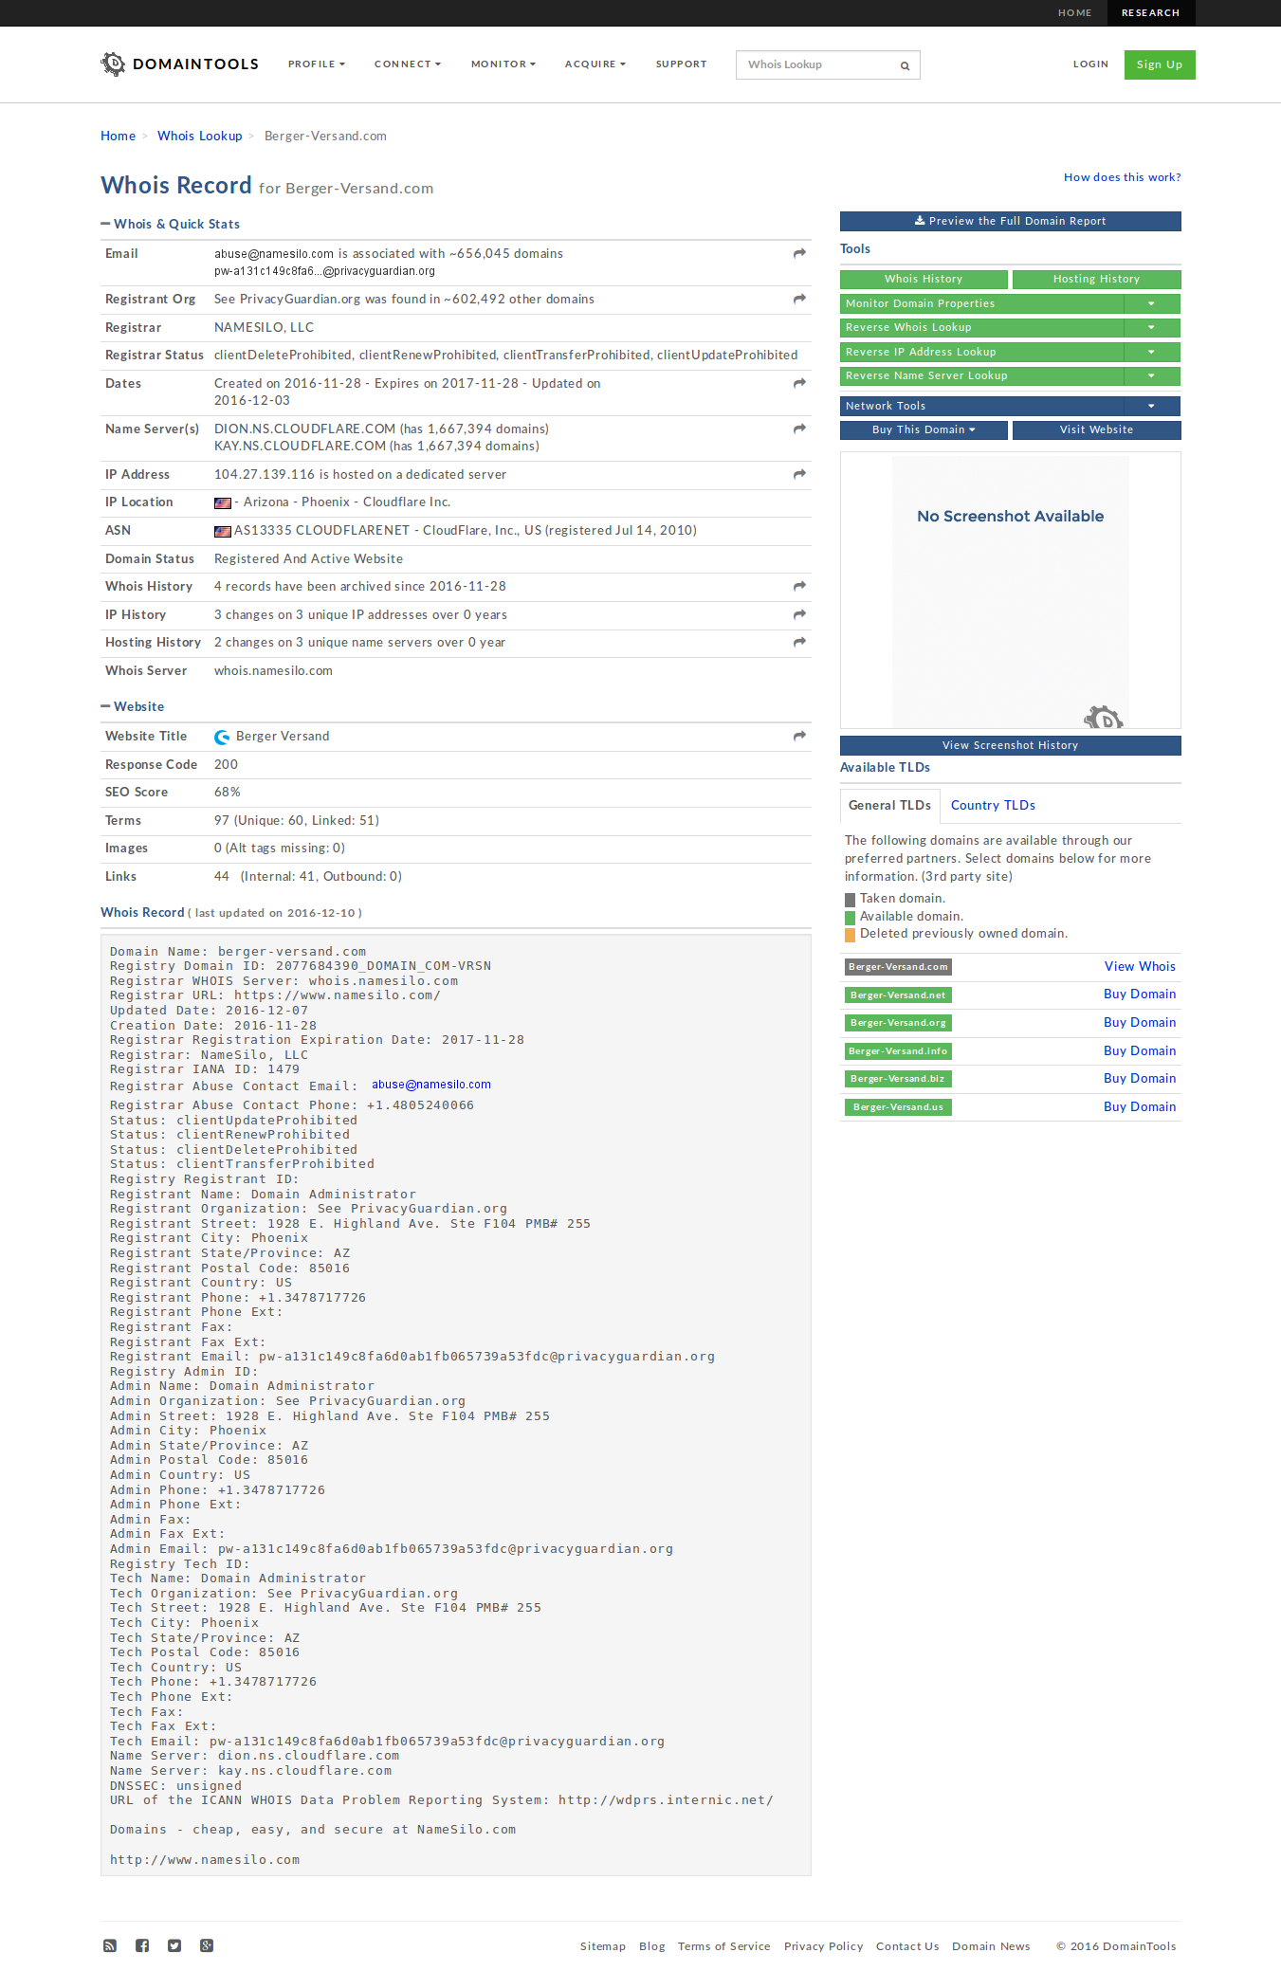The width and height of the screenshot is (1281, 1971).
Task: Click Berger Versand favicon in Website Title
Action: click(x=222, y=737)
